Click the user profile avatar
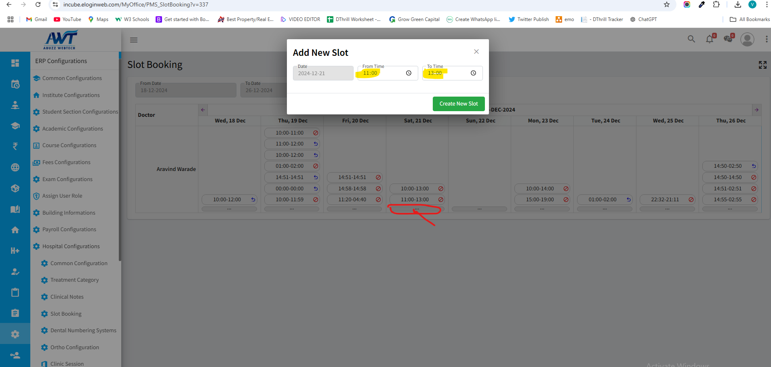771x367 pixels. click(747, 40)
